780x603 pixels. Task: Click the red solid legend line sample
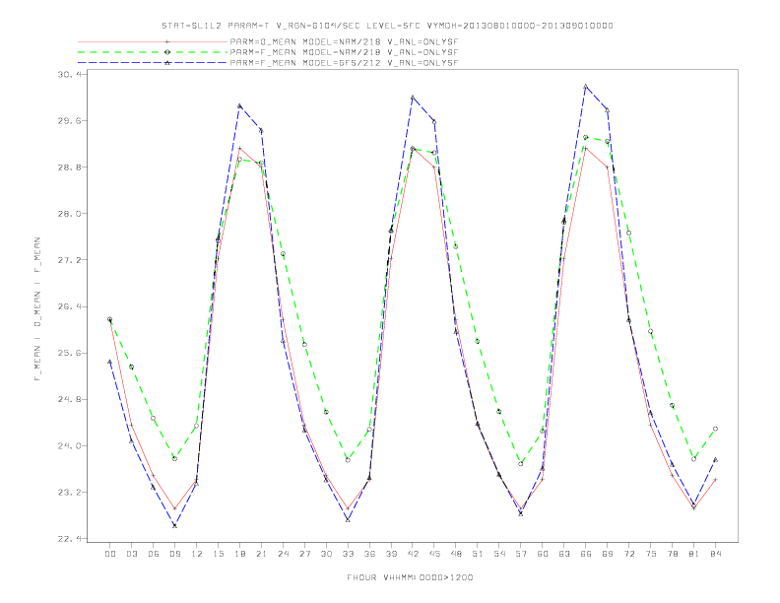pos(153,41)
